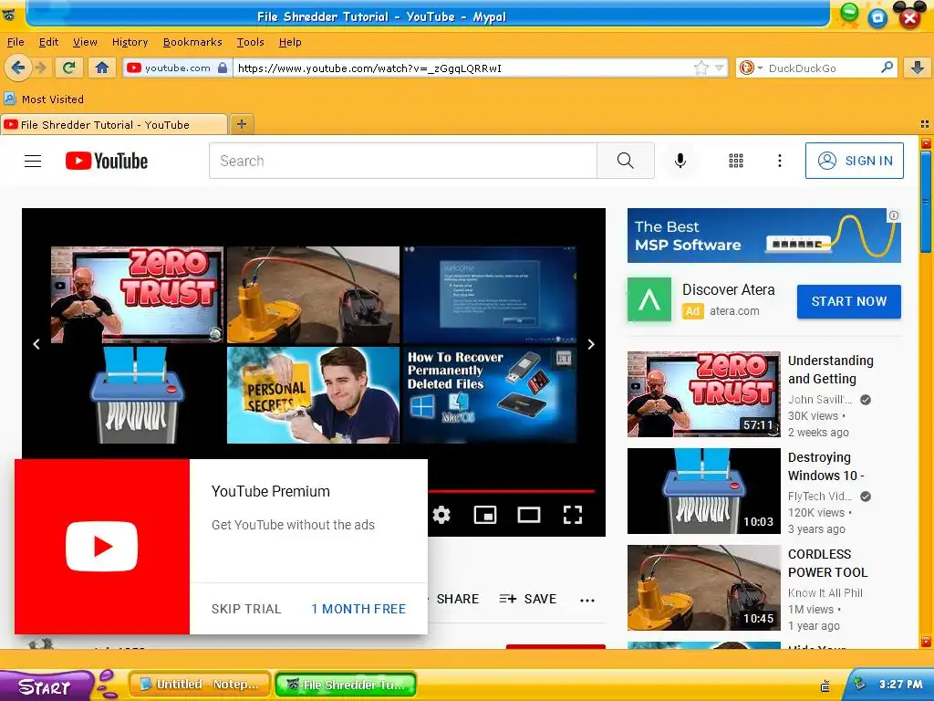Click SKIP TRIAL in Premium popup
Screen dimensions: 934x701
tap(246, 609)
